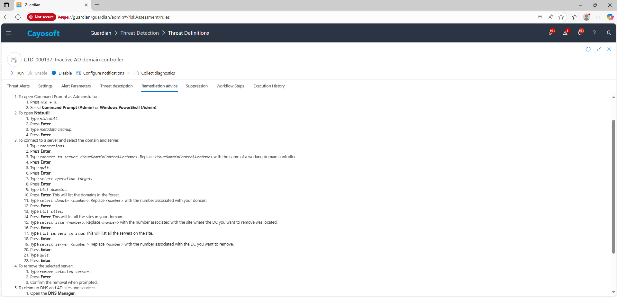Screen dimensions: 617x297
Task: Go to Threat Detection breadcrumb
Action: pos(140,33)
